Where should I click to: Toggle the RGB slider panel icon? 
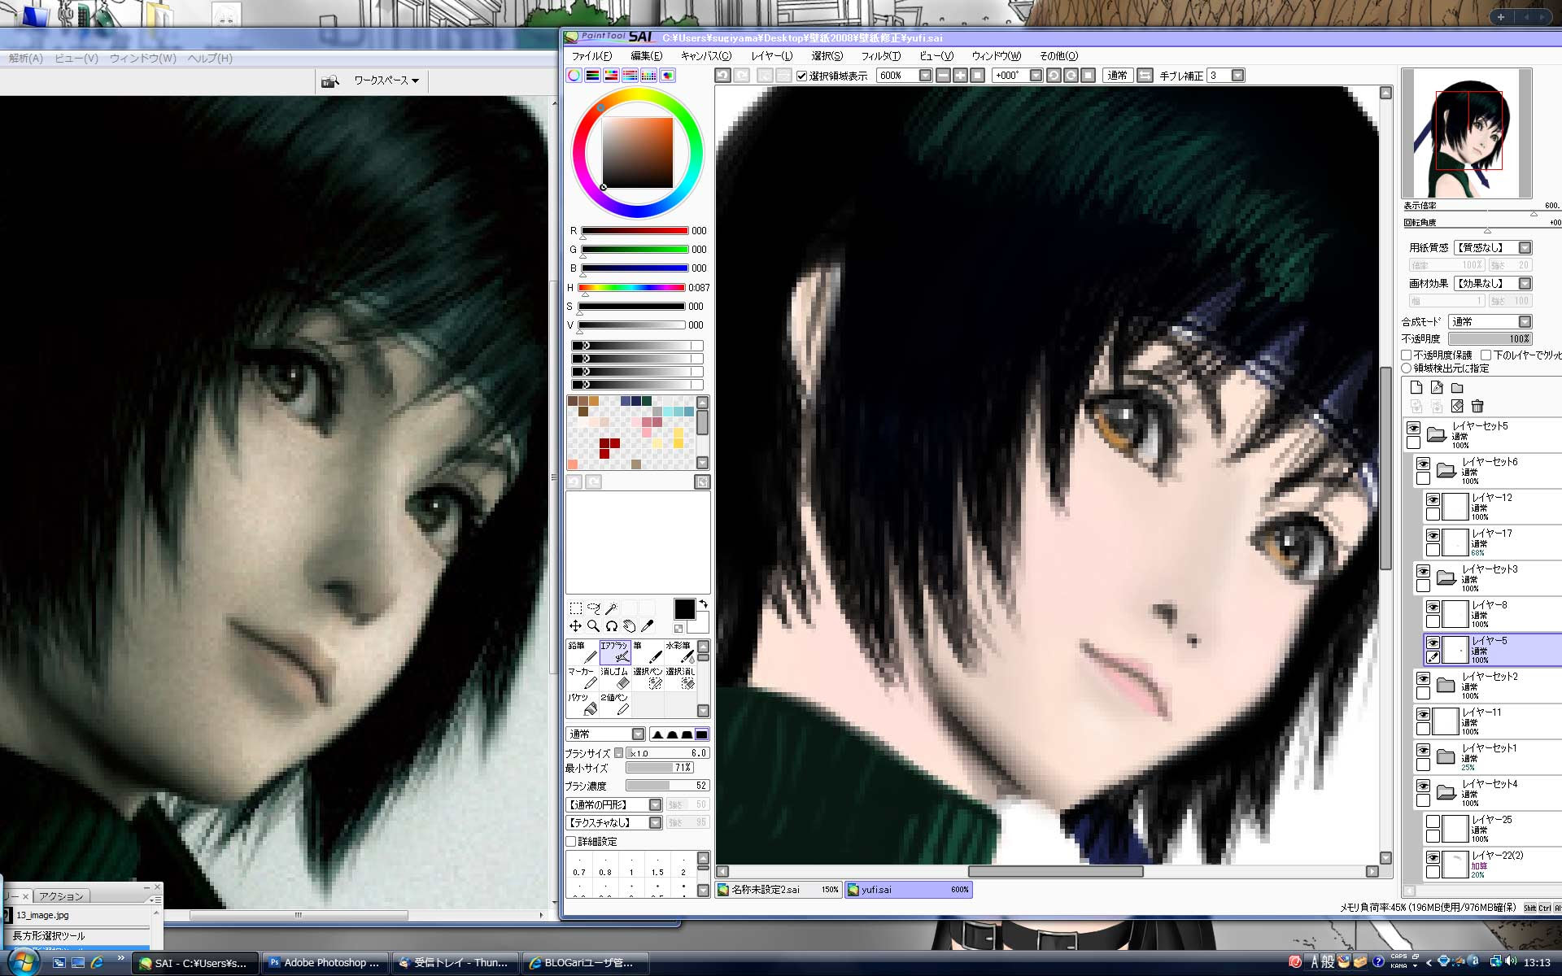pyautogui.click(x=593, y=76)
